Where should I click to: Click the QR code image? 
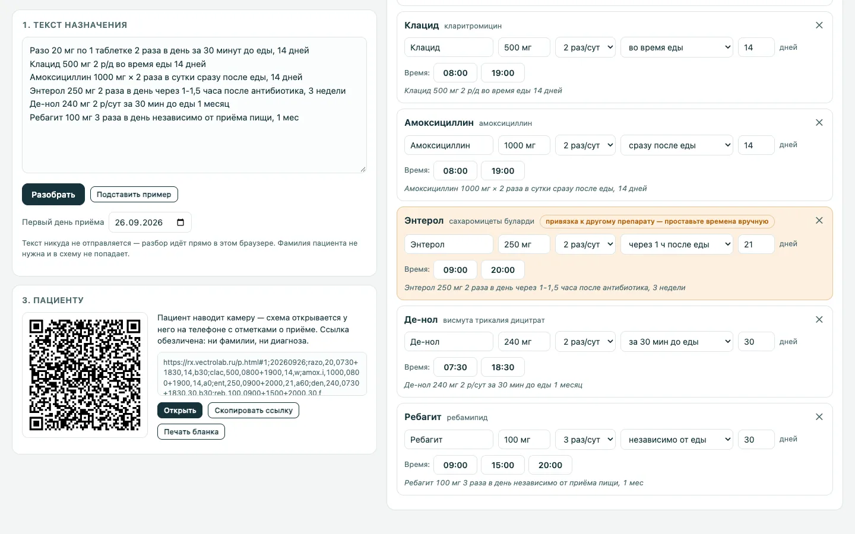click(85, 375)
